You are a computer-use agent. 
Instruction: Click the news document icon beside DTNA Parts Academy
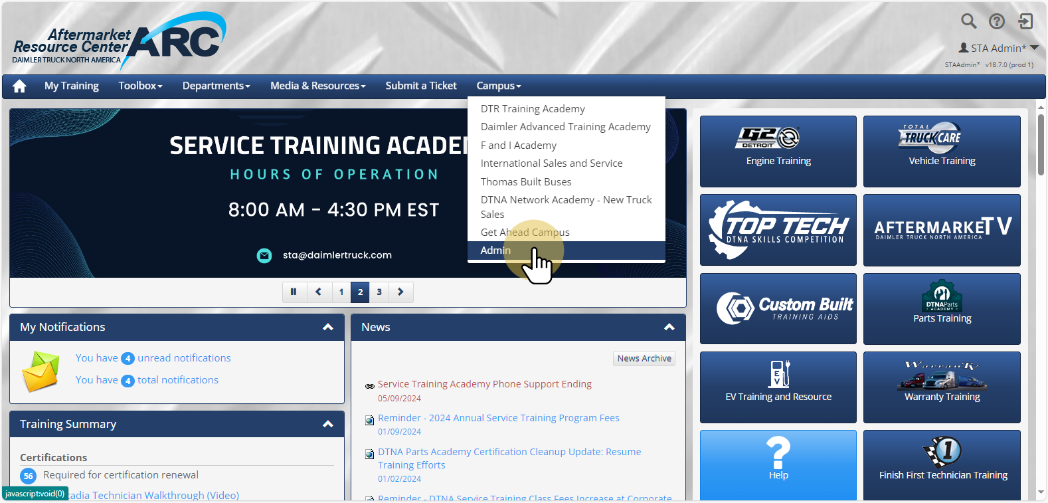(x=370, y=454)
